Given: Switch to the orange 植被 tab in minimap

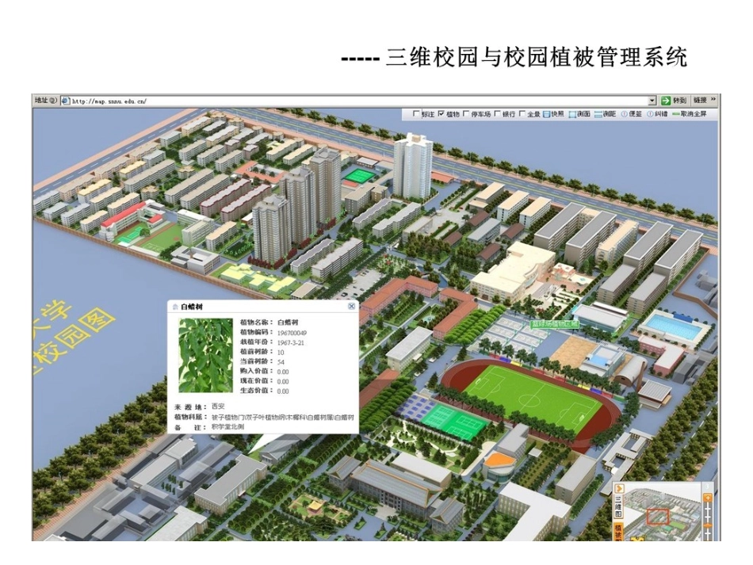Looking at the screenshot, I should (618, 532).
